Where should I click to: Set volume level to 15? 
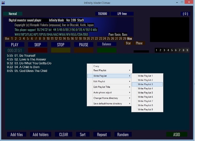68,39
